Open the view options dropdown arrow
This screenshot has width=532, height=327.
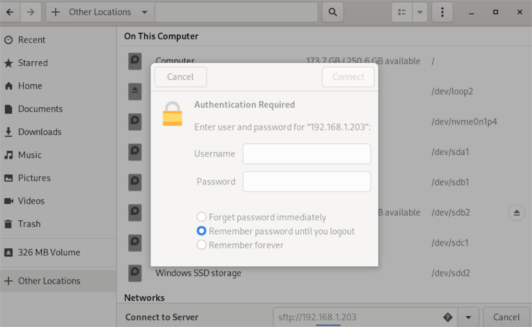[x=420, y=12]
